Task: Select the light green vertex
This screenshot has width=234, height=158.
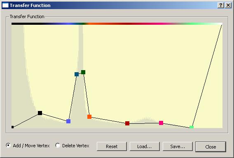Action: [x=192, y=127]
